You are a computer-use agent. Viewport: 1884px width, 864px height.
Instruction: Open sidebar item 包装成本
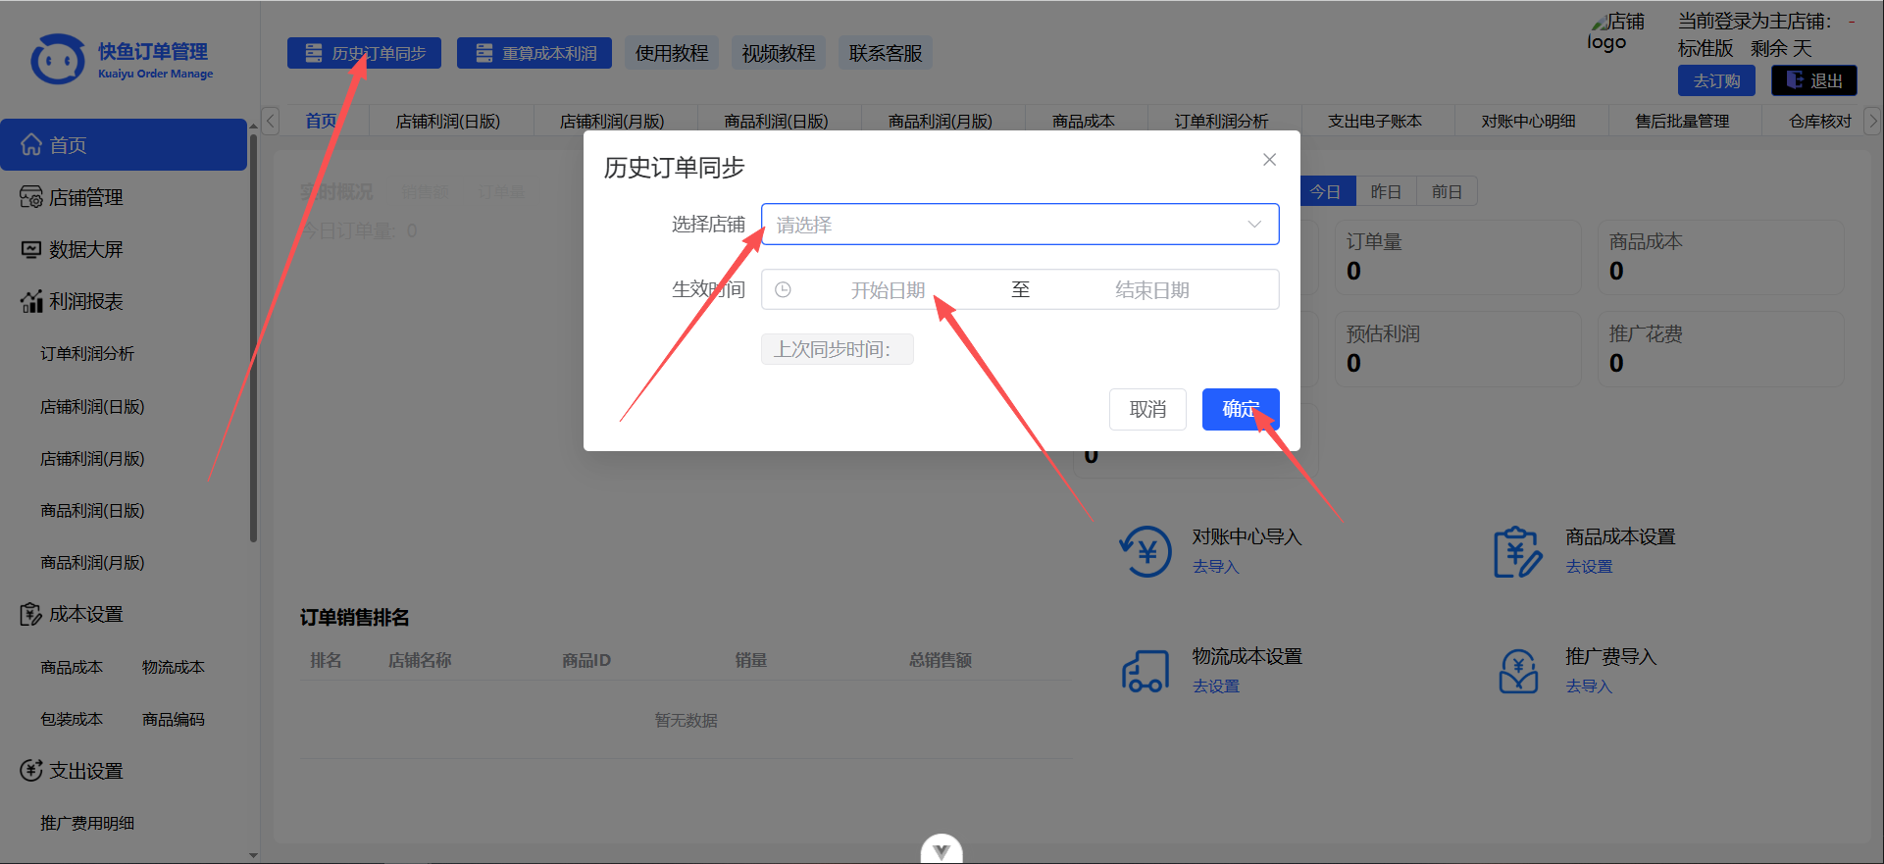coord(72,719)
